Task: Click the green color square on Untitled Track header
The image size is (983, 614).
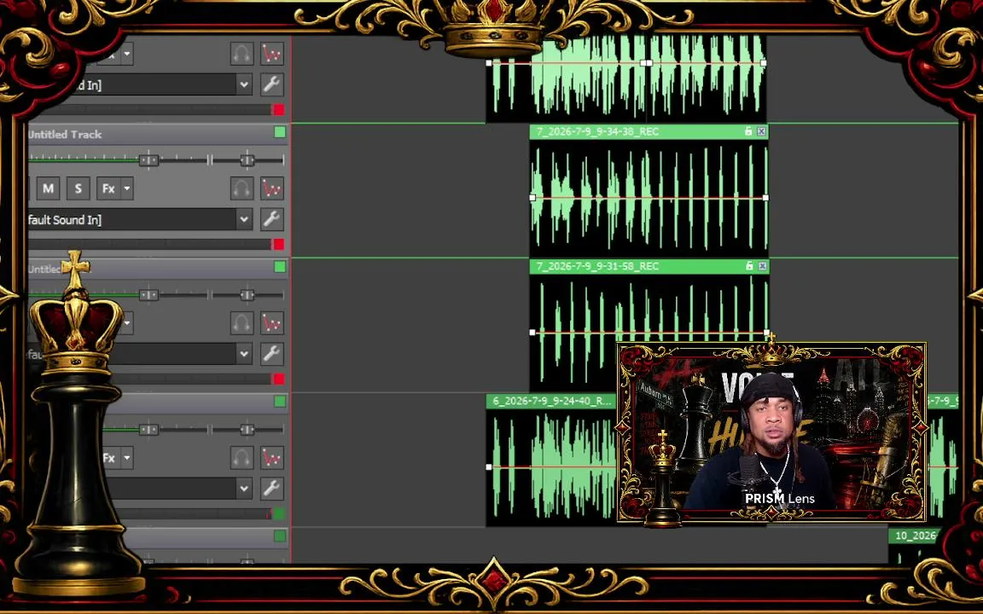Action: 280,132
